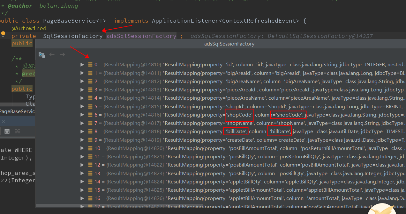
Task: Click the adsSqlSessionFactory popup title bar
Action: coord(229,44)
